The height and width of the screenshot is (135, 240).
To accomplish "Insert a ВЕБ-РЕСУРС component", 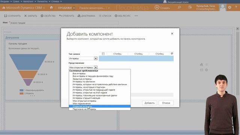I will [123, 16].
